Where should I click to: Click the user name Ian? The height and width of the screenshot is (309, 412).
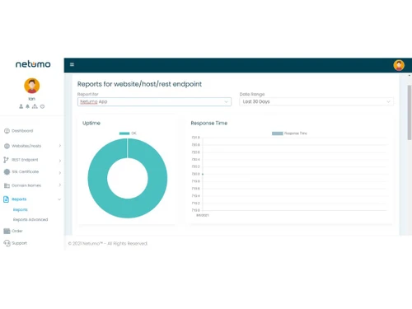coord(32,99)
